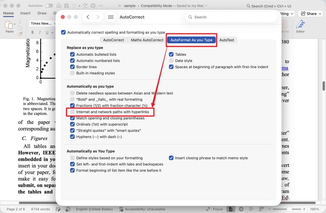This screenshot has width=326, height=213.
Task: Open the Editor pen icon in the ribbon
Action: coord(301,24)
